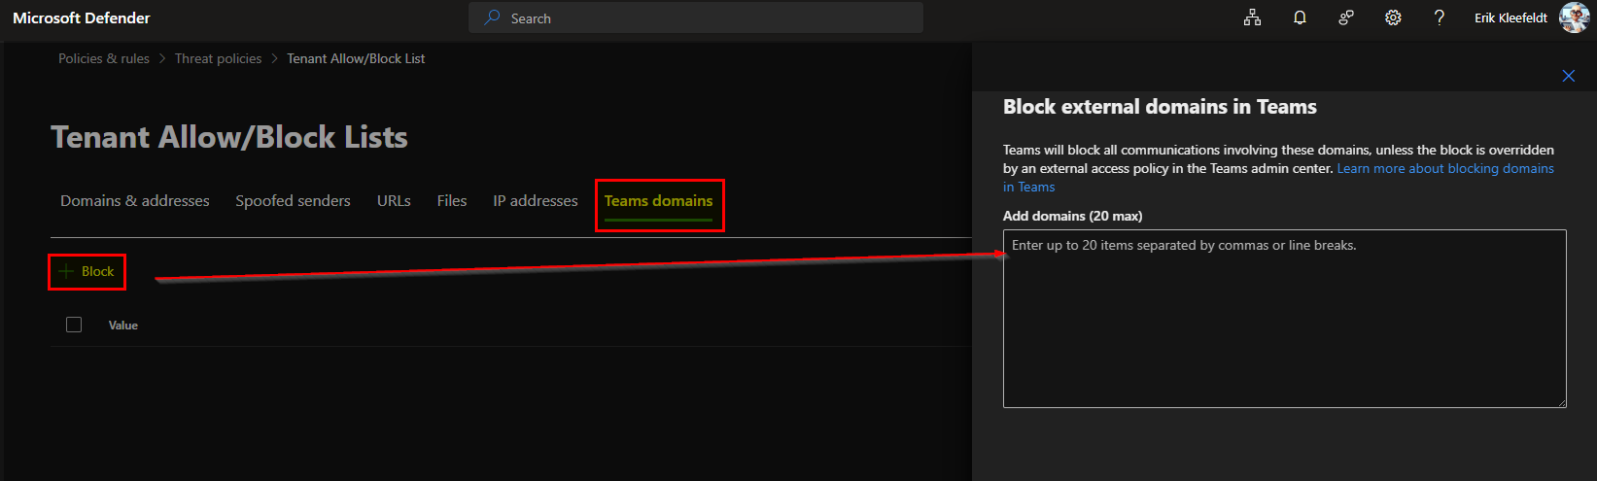Show the IP addresses tab
The image size is (1597, 481).
click(535, 201)
